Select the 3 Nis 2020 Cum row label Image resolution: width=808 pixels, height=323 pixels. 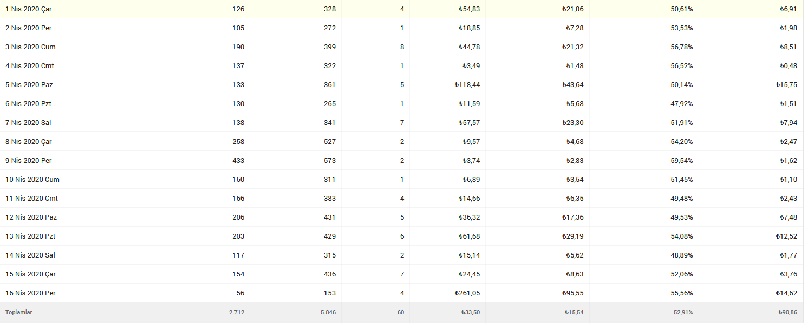(x=30, y=47)
